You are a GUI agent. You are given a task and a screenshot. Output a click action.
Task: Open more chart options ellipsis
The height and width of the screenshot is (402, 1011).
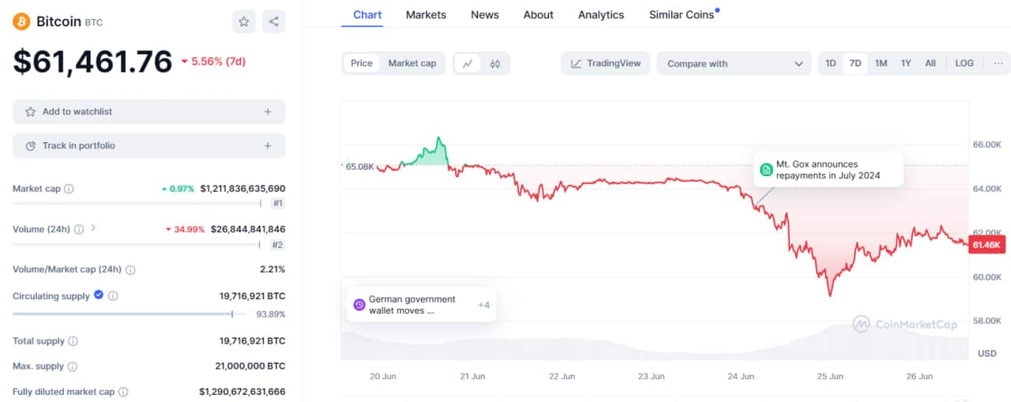998,63
